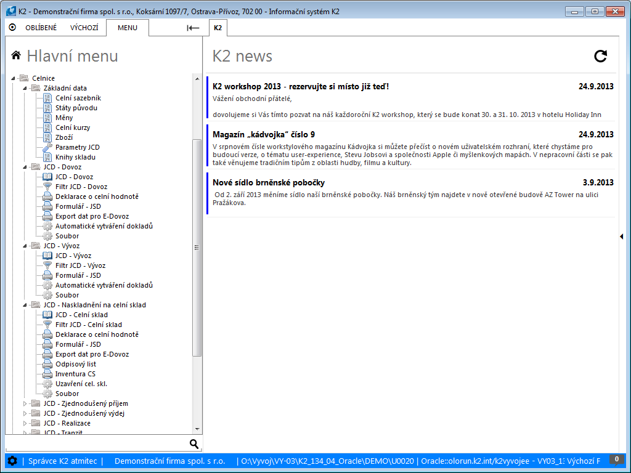The image size is (631, 473).
Task: Open Formulář - JSD under Naskladnění na celní sklad
Action: (78, 344)
